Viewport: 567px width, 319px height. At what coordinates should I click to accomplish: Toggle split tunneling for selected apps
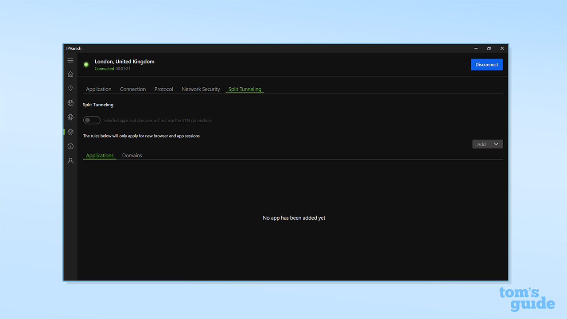(92, 120)
